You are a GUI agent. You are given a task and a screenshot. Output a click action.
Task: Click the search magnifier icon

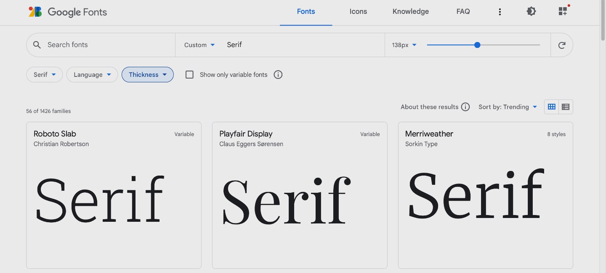click(x=37, y=45)
